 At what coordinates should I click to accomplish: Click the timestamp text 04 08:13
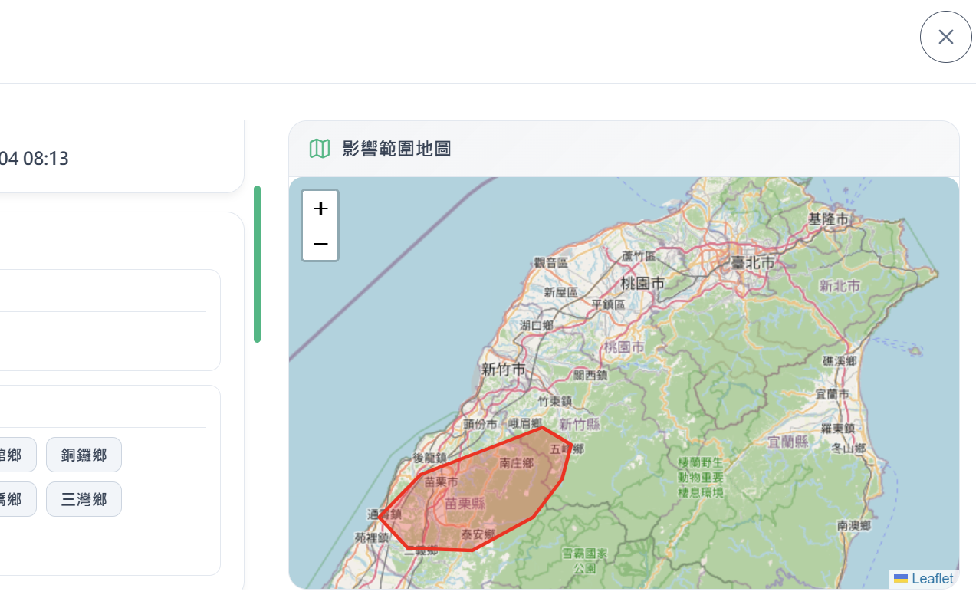34,158
